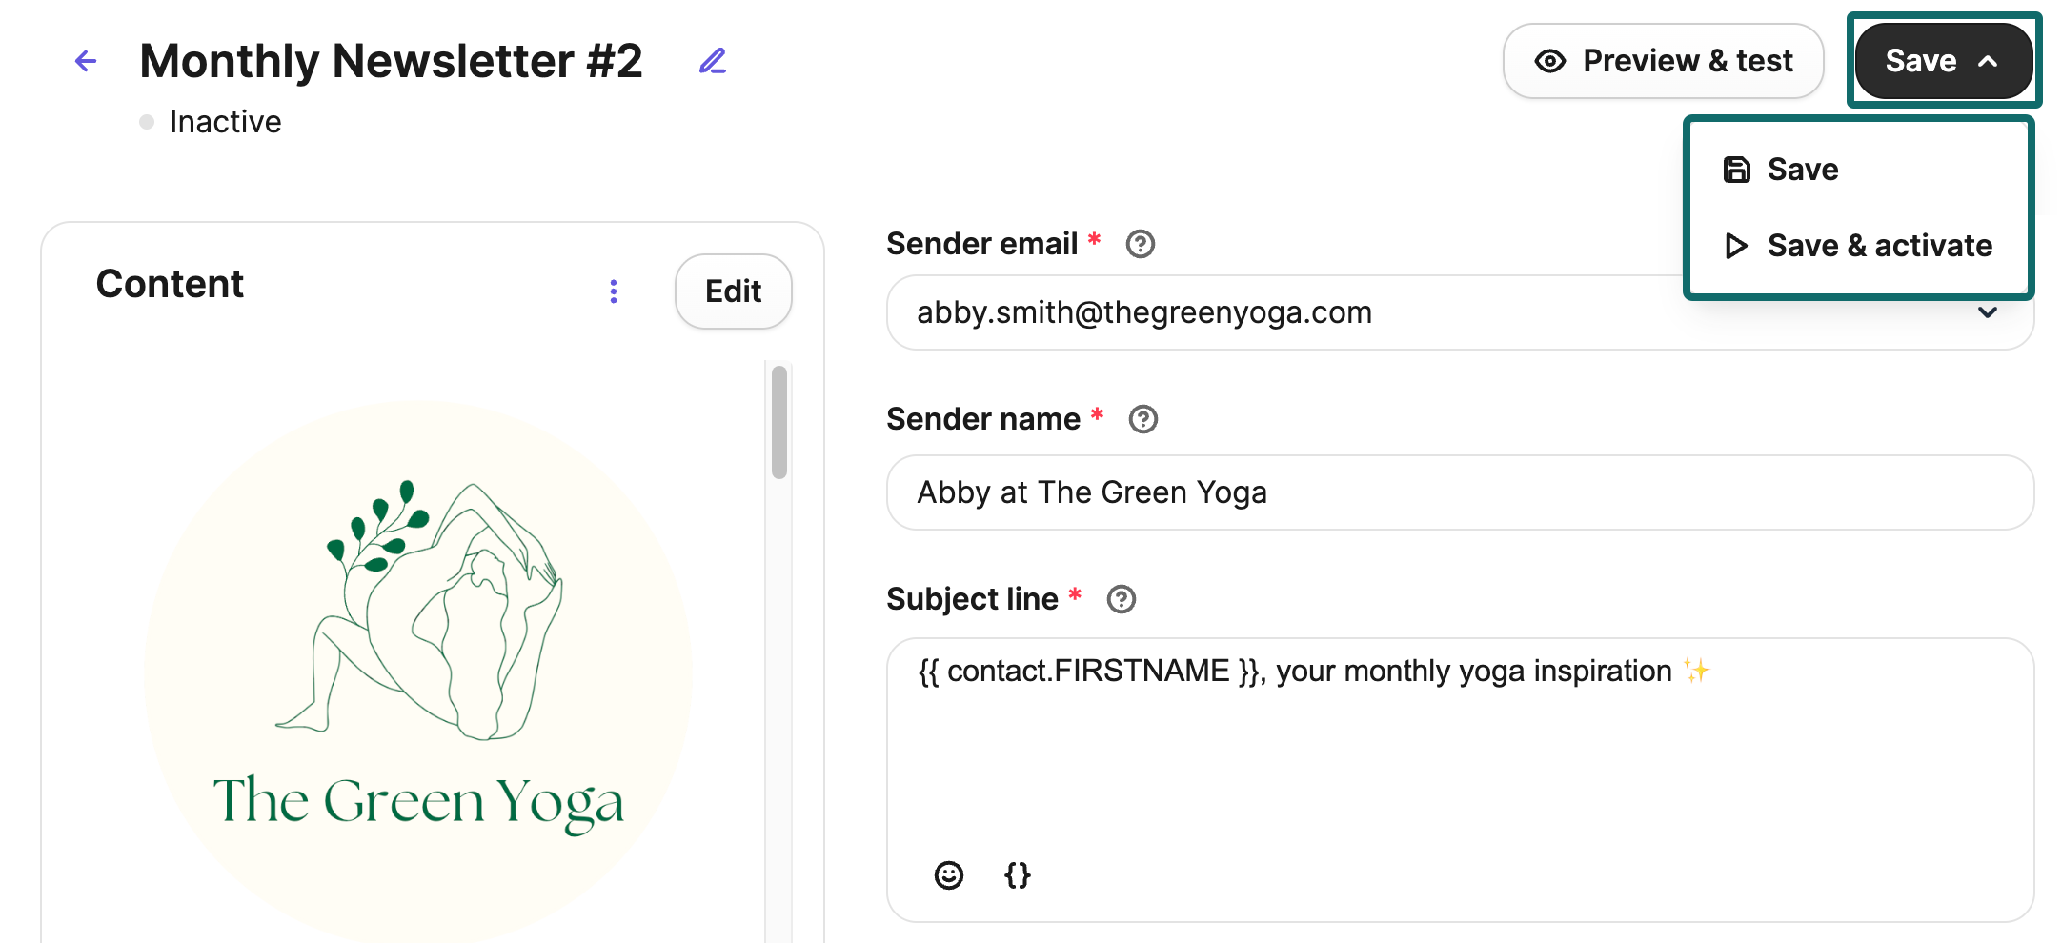
Task: Open the emoji picker in subject line
Action: coord(948,874)
